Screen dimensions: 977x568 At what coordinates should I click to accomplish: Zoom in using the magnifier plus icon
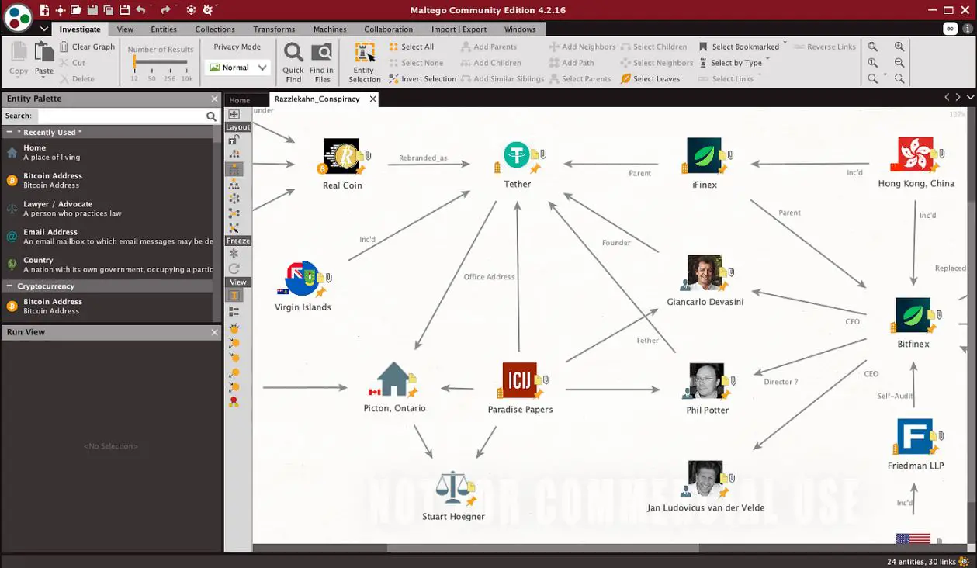point(898,47)
